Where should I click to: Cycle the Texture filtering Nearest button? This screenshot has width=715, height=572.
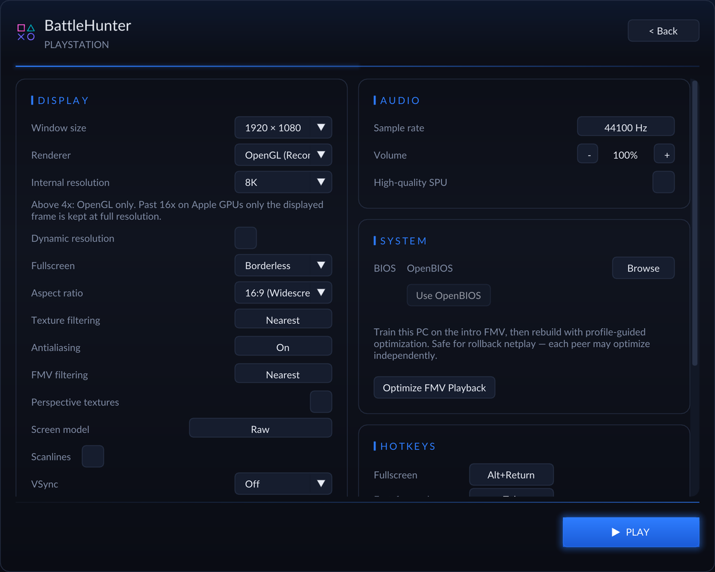pos(283,319)
